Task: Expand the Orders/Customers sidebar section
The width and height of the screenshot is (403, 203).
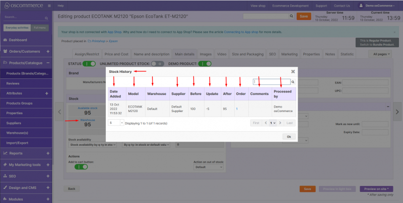Action: (x=47, y=51)
